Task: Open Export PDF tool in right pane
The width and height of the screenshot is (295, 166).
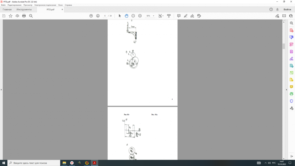Action: pos(291,37)
